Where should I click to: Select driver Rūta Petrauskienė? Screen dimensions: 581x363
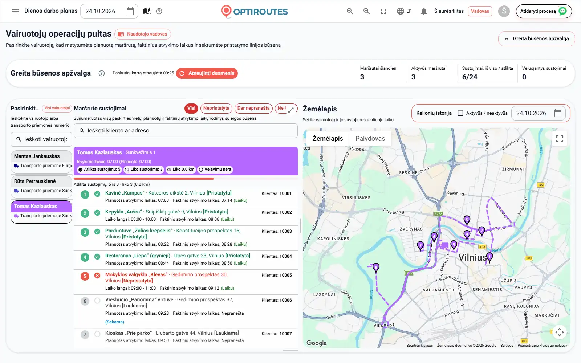coord(41,186)
